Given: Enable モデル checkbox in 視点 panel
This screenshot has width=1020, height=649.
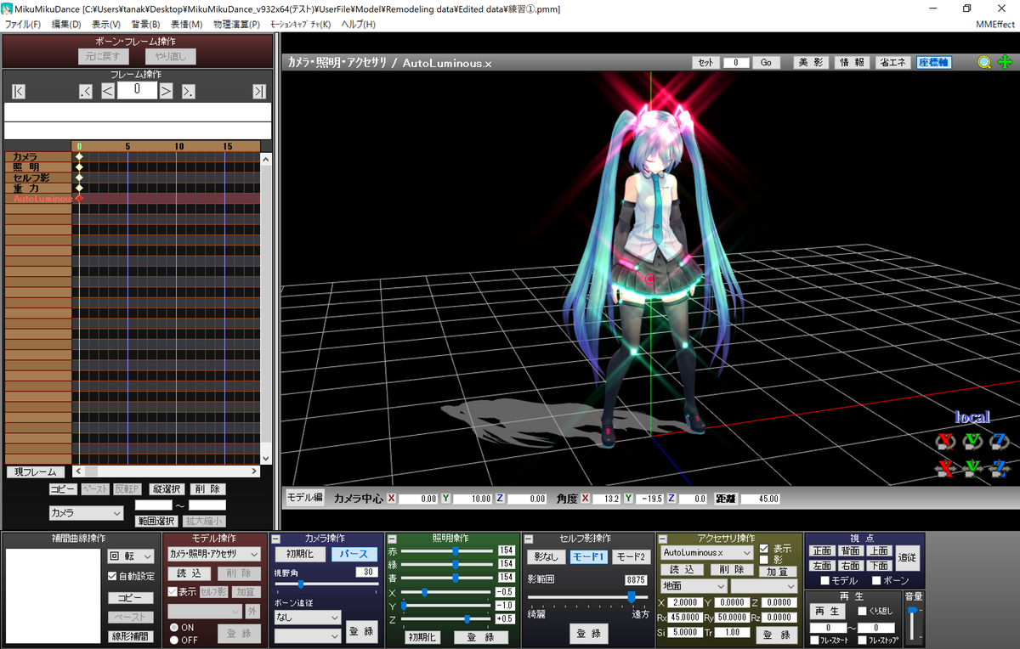Looking at the screenshot, I should point(825,580).
